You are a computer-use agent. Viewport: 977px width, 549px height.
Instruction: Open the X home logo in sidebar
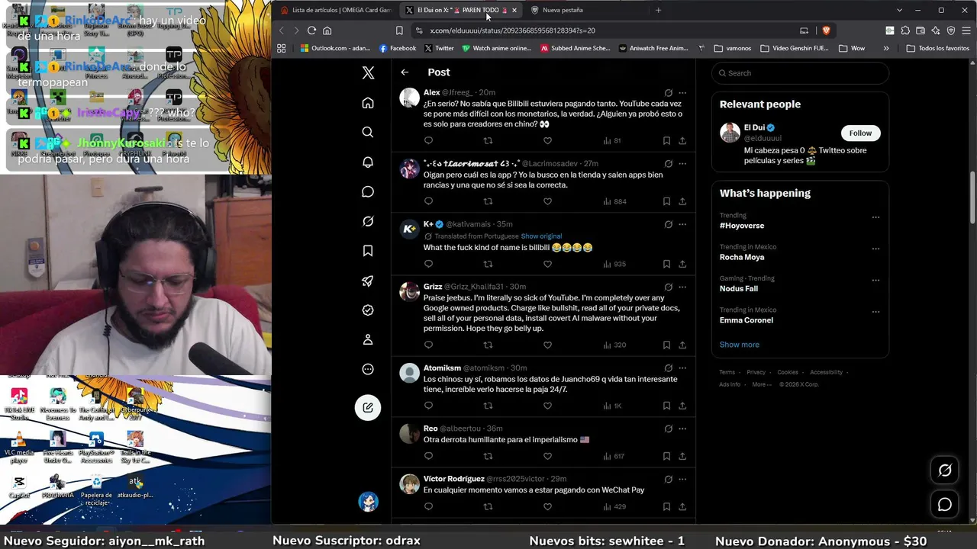(368, 73)
